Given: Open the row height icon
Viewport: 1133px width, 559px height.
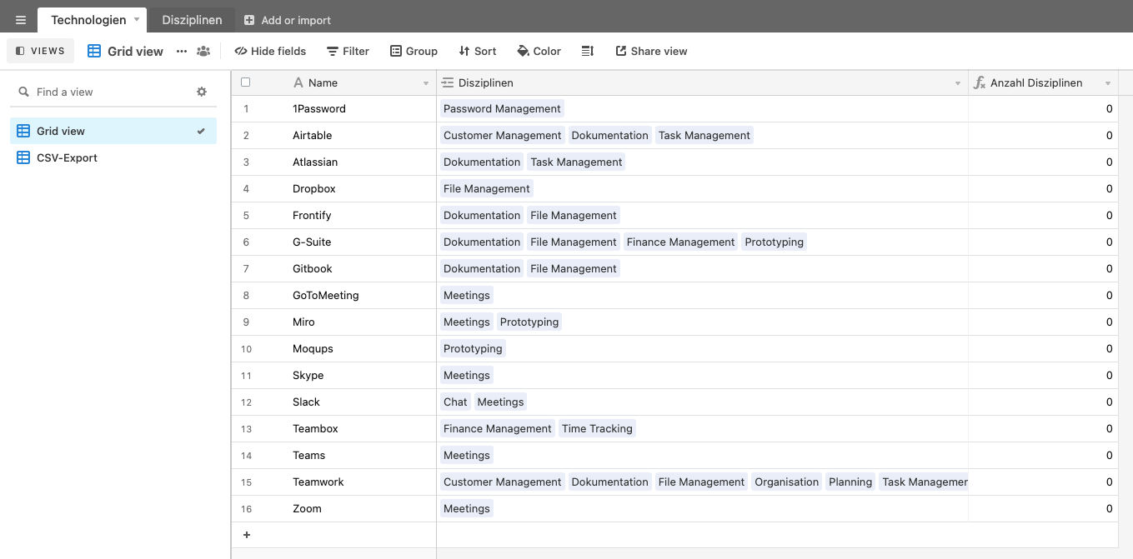Looking at the screenshot, I should click(588, 51).
